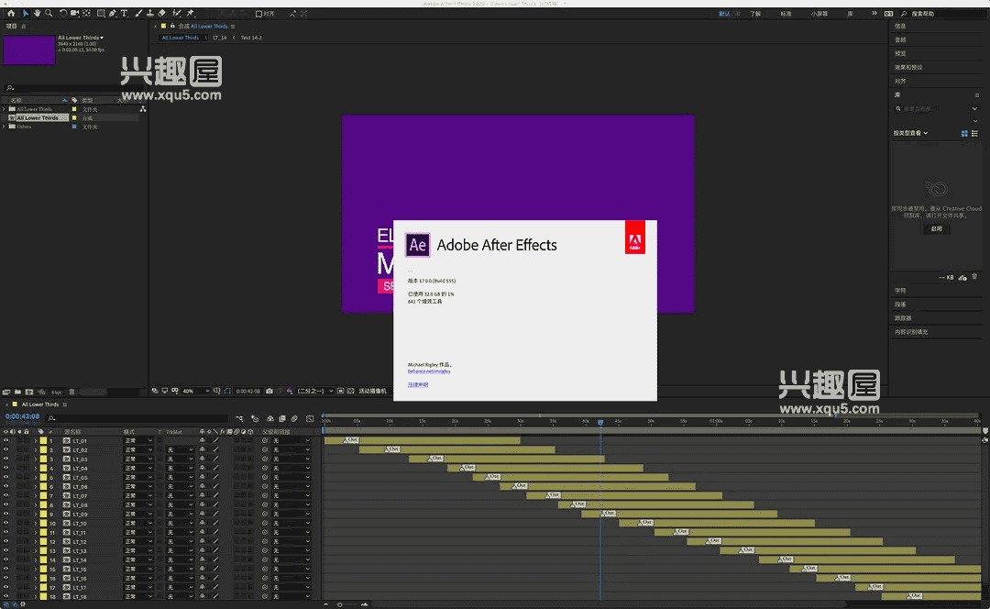Select the Rectangle shape tool
990x609 pixels.
(x=101, y=13)
